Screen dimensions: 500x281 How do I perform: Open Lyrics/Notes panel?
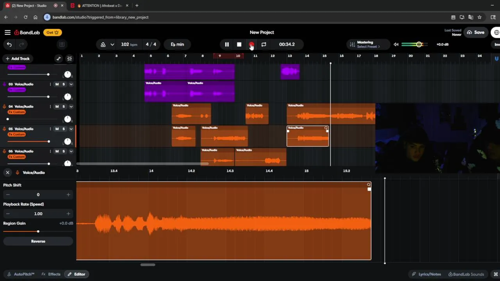(x=426, y=274)
